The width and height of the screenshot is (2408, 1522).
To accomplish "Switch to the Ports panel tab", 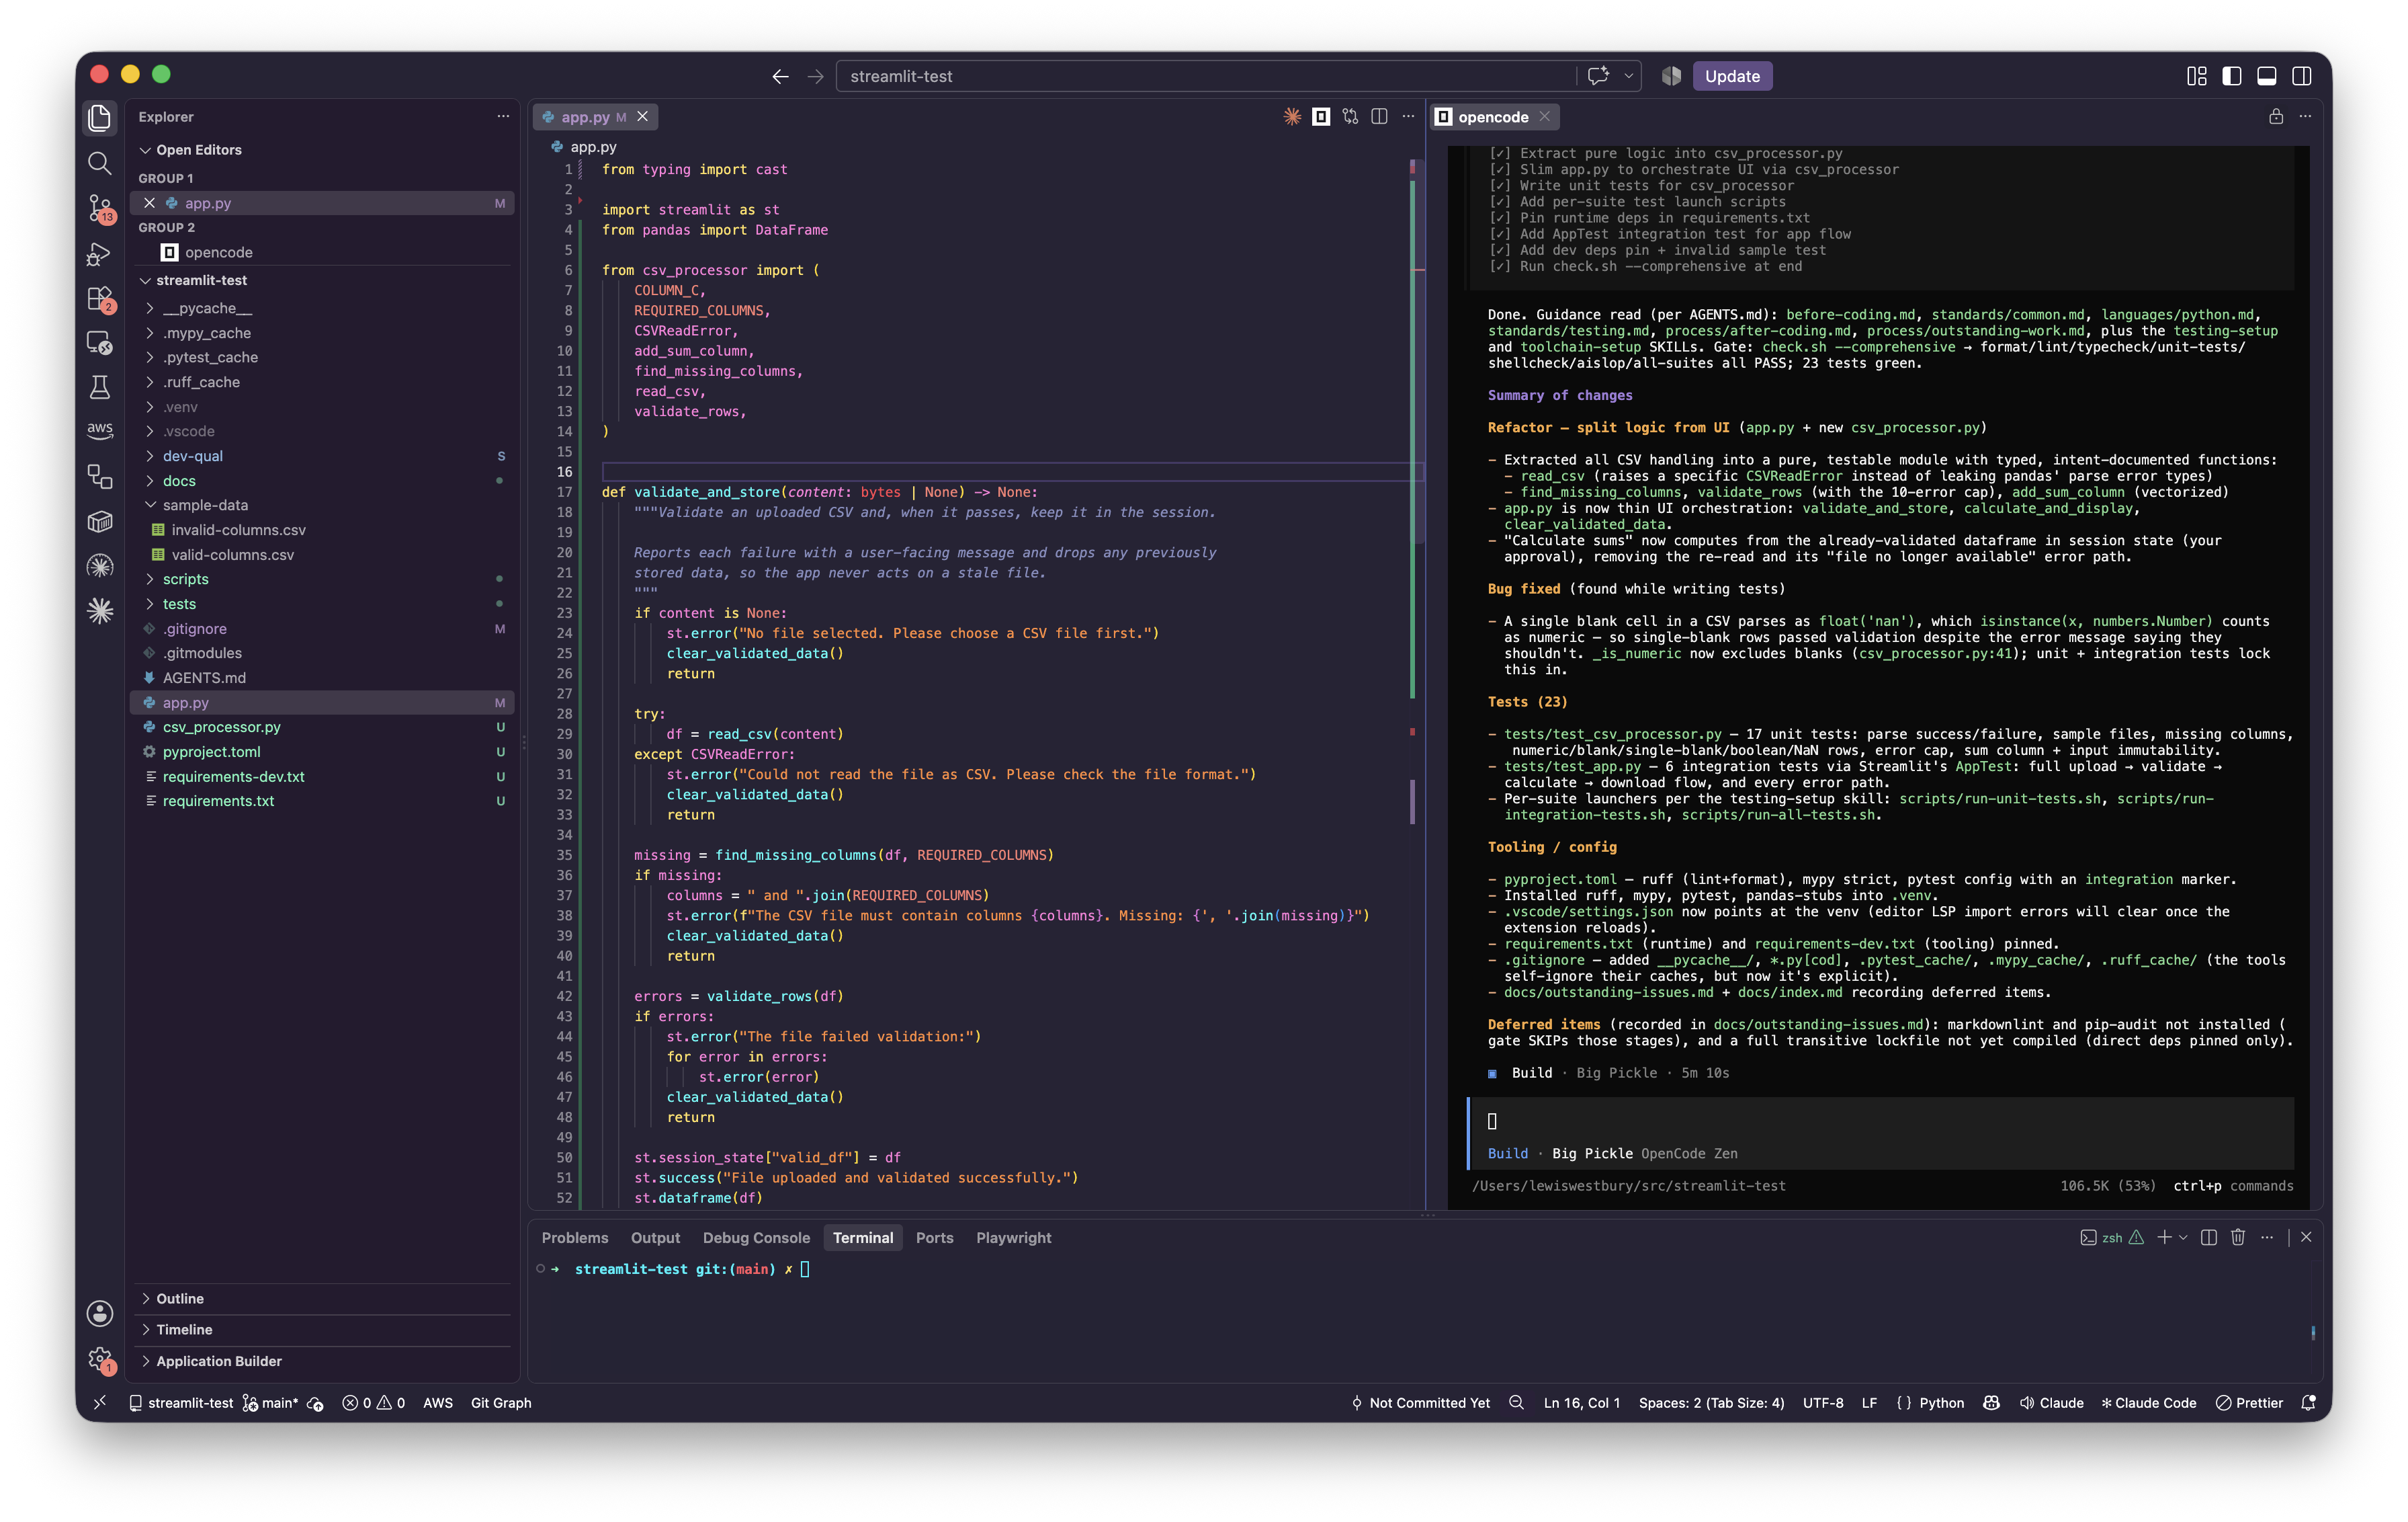I will [934, 1238].
